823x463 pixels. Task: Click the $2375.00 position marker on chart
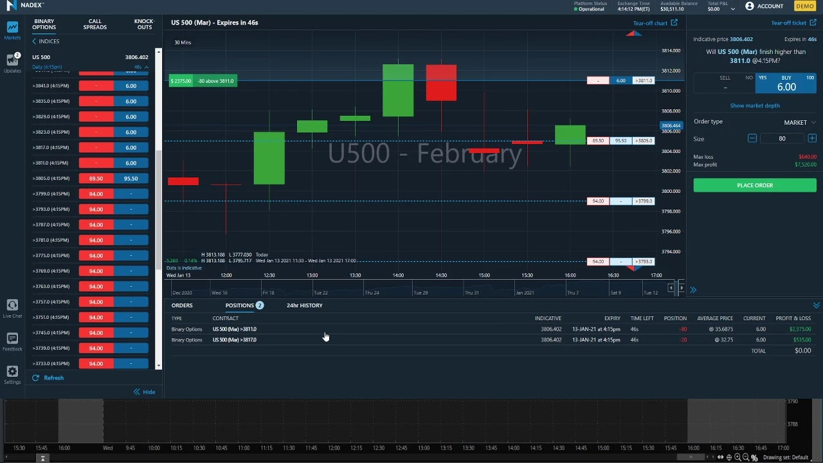(203, 81)
